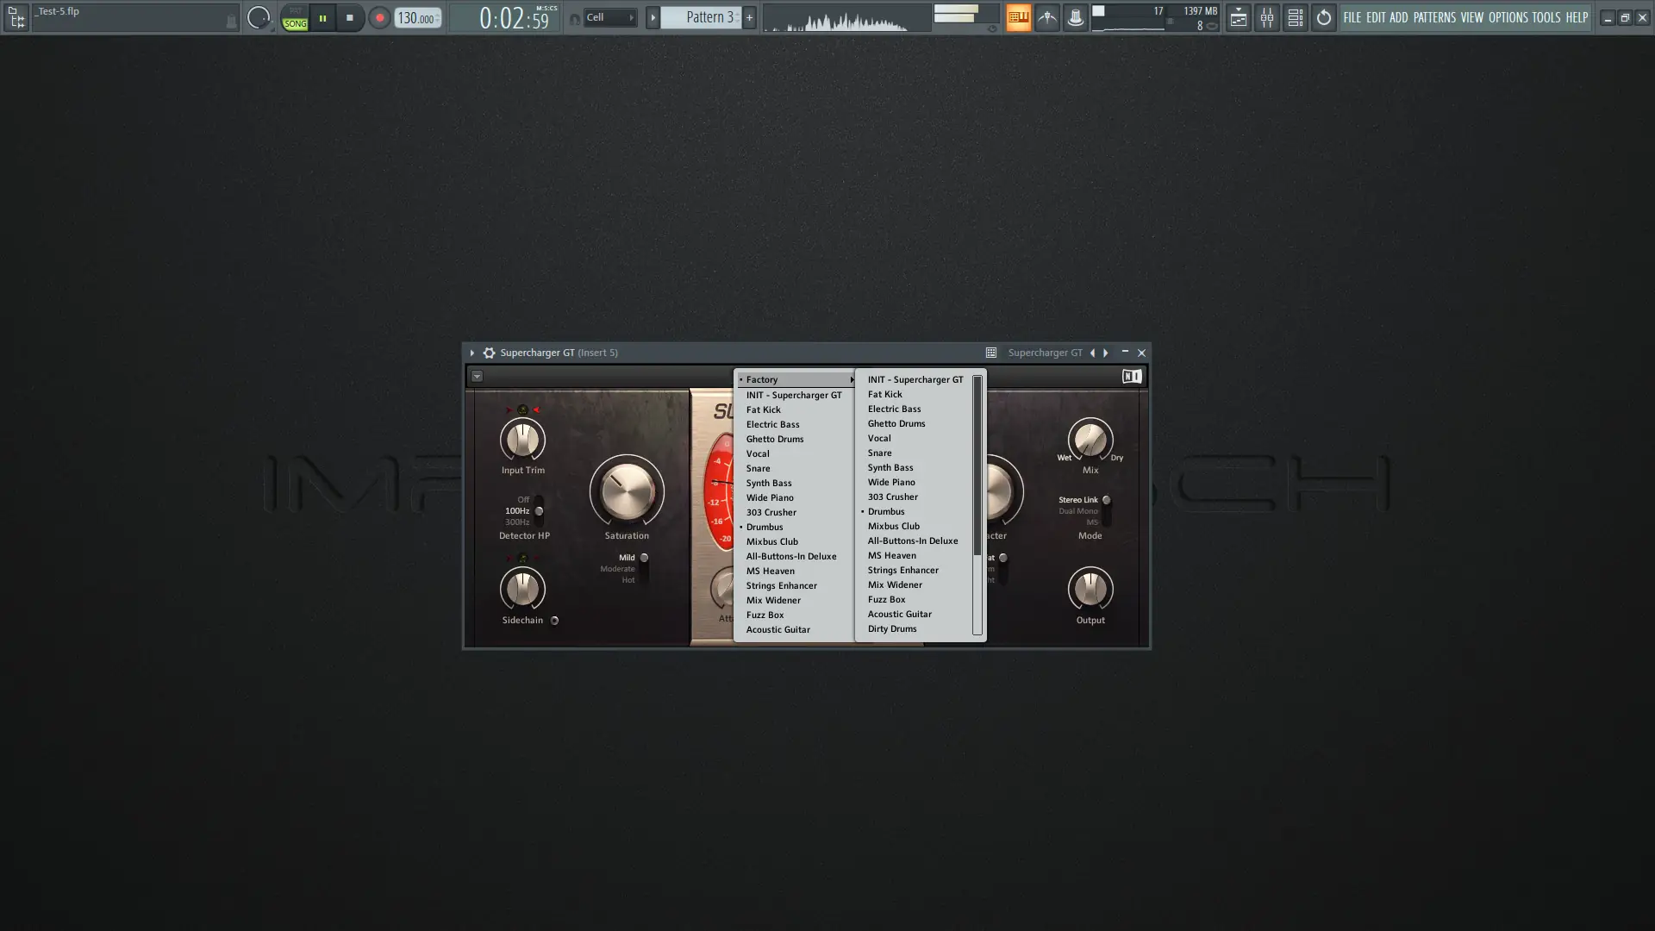This screenshot has height=931, width=1655.
Task: Select Fat Kick in Factory submenu
Action: click(884, 394)
